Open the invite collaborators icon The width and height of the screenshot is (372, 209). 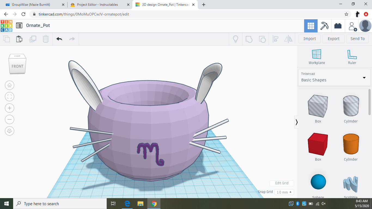pos(352,26)
